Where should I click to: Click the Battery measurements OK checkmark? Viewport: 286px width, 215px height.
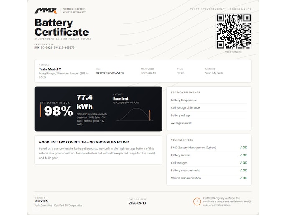tap(243, 170)
